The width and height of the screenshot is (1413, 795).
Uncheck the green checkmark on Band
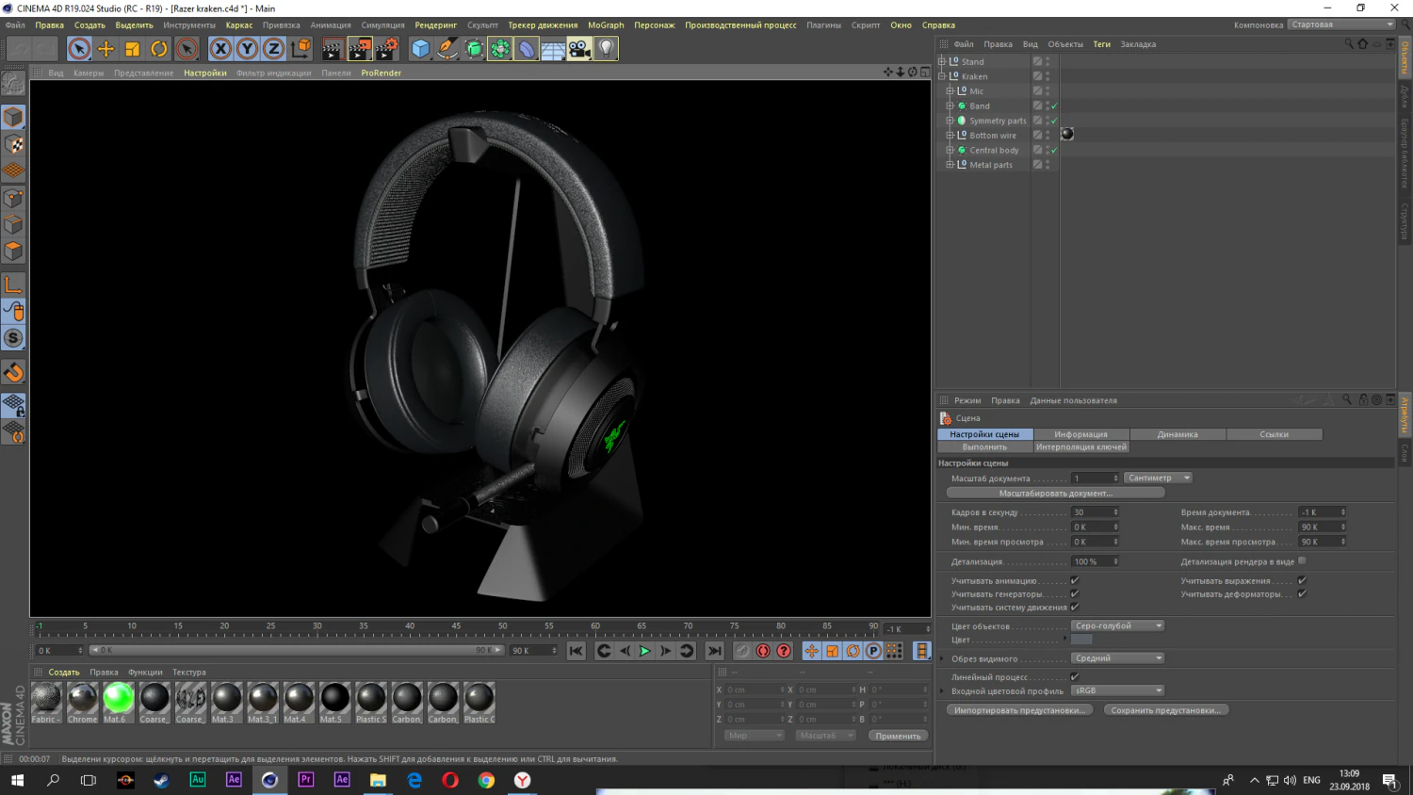click(x=1053, y=105)
